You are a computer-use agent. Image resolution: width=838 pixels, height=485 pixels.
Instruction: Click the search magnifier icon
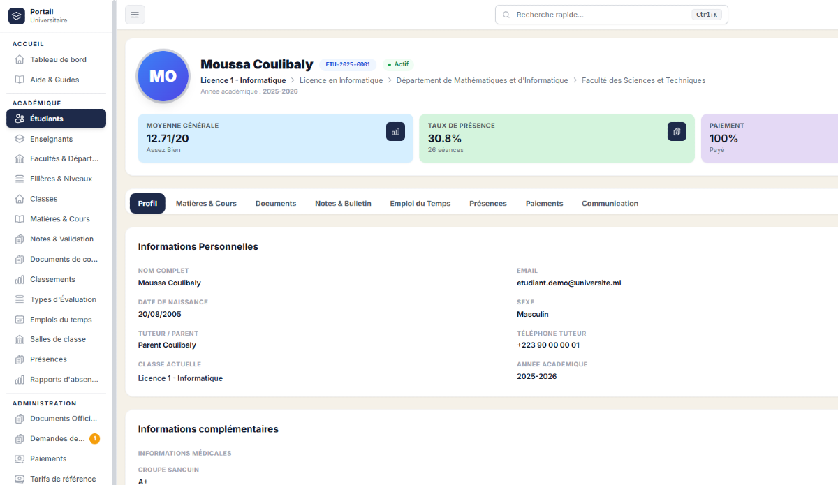click(x=506, y=15)
